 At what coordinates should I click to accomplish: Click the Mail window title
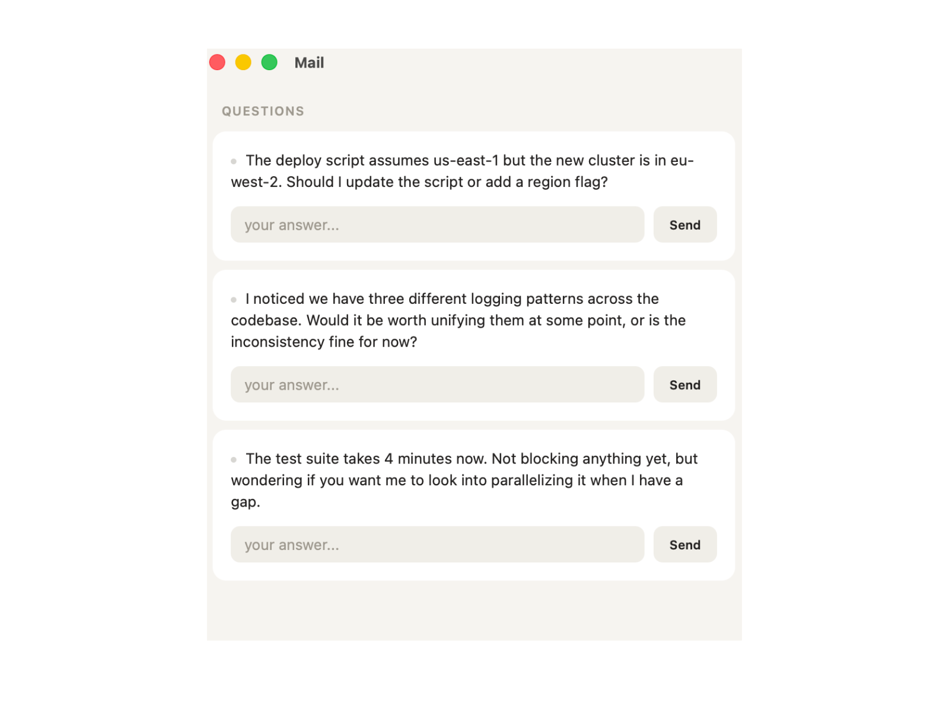click(309, 63)
